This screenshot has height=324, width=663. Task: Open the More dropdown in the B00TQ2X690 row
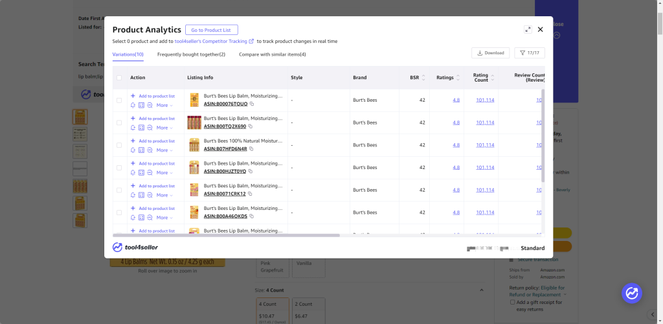pos(164,128)
